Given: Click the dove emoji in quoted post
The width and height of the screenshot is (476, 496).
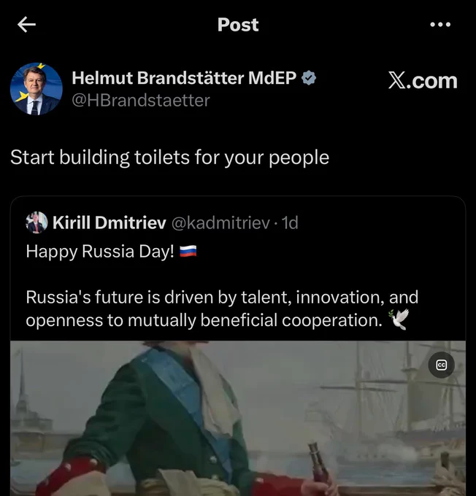Looking at the screenshot, I should tap(399, 319).
